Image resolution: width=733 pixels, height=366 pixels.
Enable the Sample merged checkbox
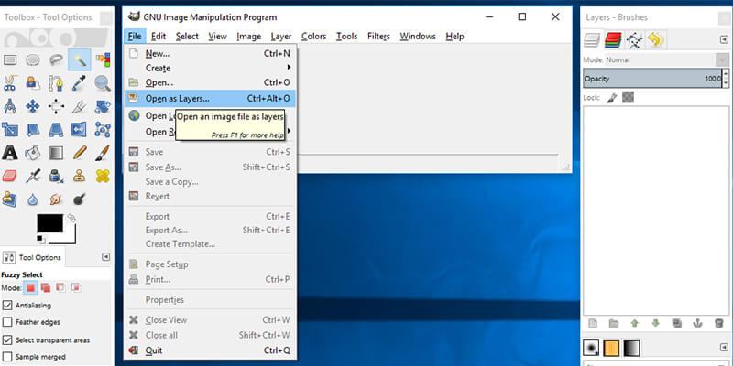[x=7, y=357]
